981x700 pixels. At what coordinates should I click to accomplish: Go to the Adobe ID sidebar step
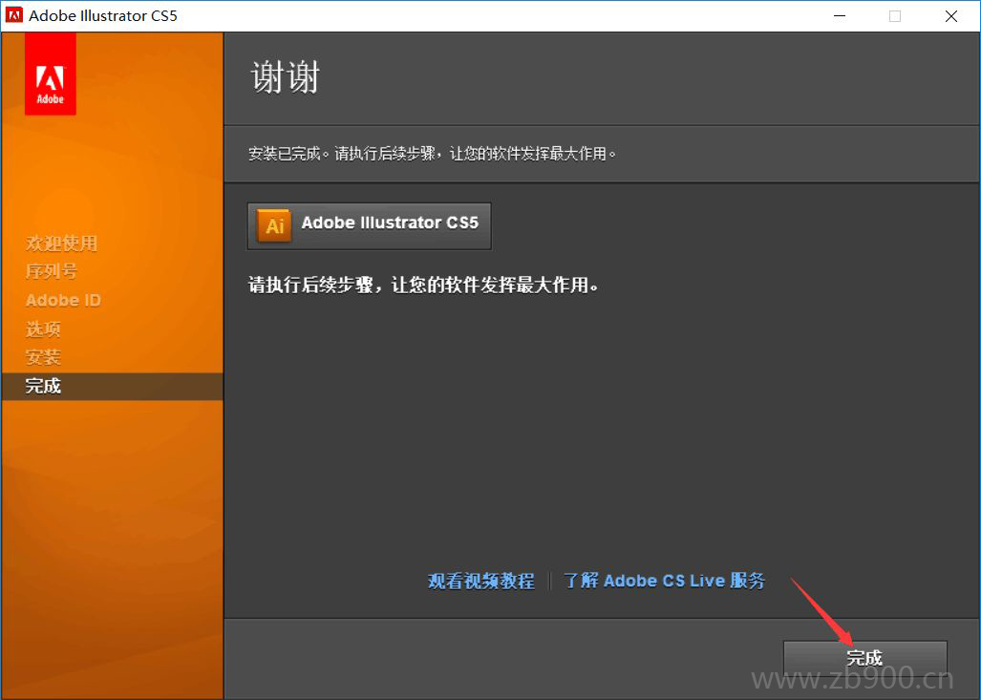pos(63,300)
